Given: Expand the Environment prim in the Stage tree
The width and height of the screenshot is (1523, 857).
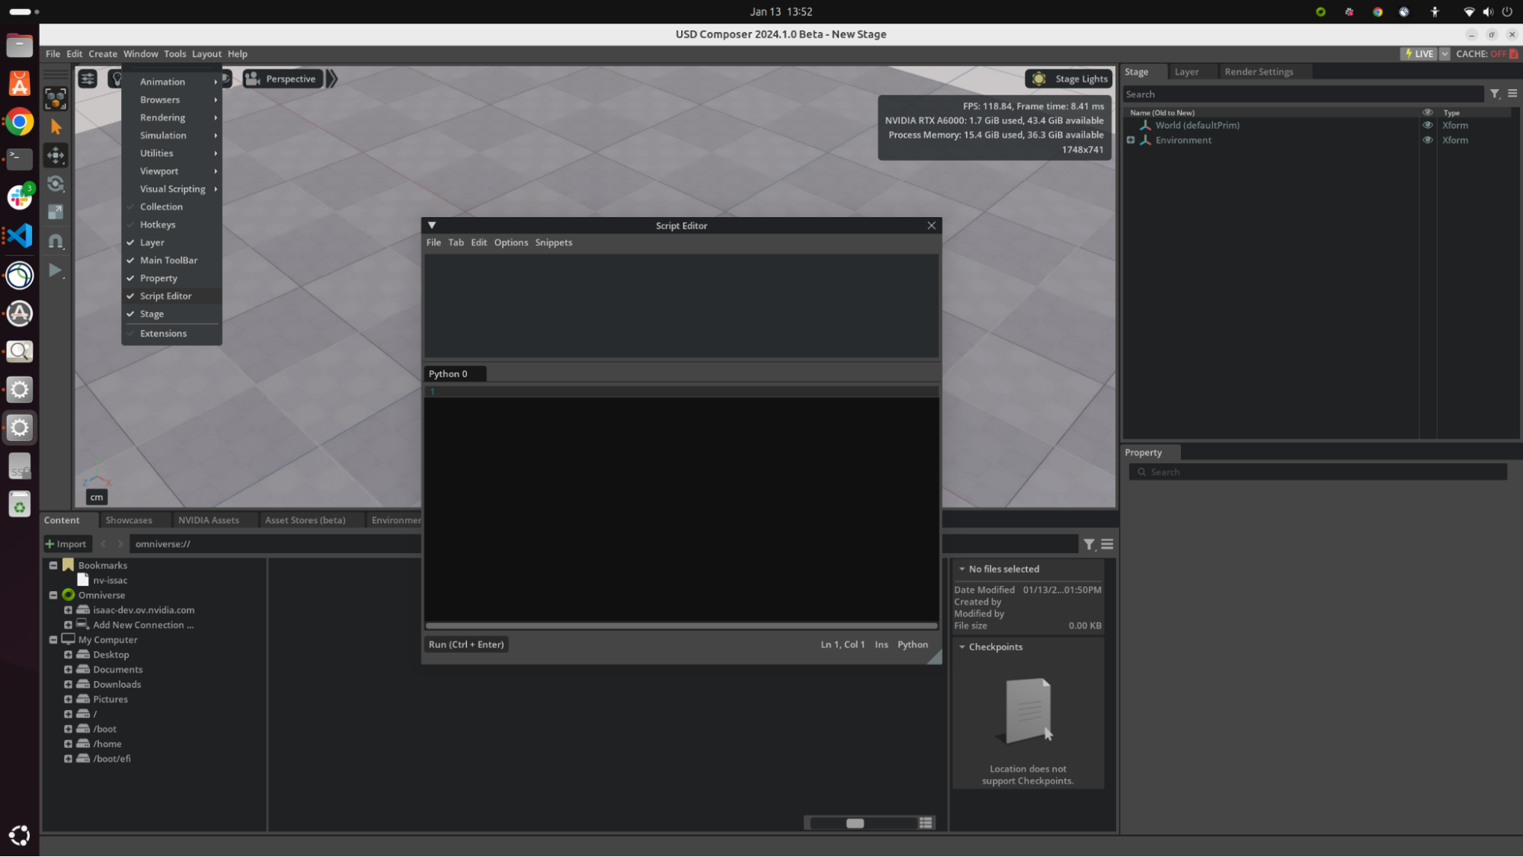Looking at the screenshot, I should click(x=1131, y=139).
